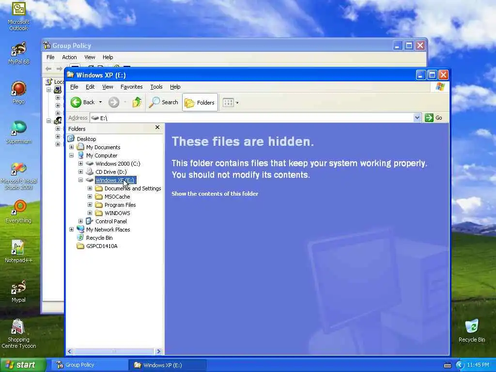Select Desktop in folder tree
The image size is (496, 372).
click(x=86, y=139)
